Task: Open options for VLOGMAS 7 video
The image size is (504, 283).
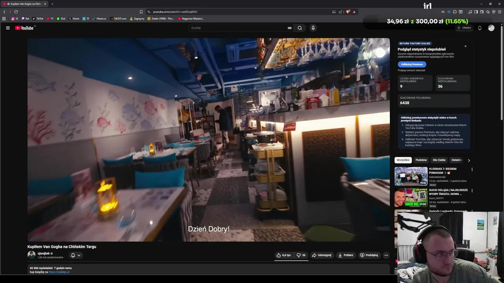Action: click(472, 169)
